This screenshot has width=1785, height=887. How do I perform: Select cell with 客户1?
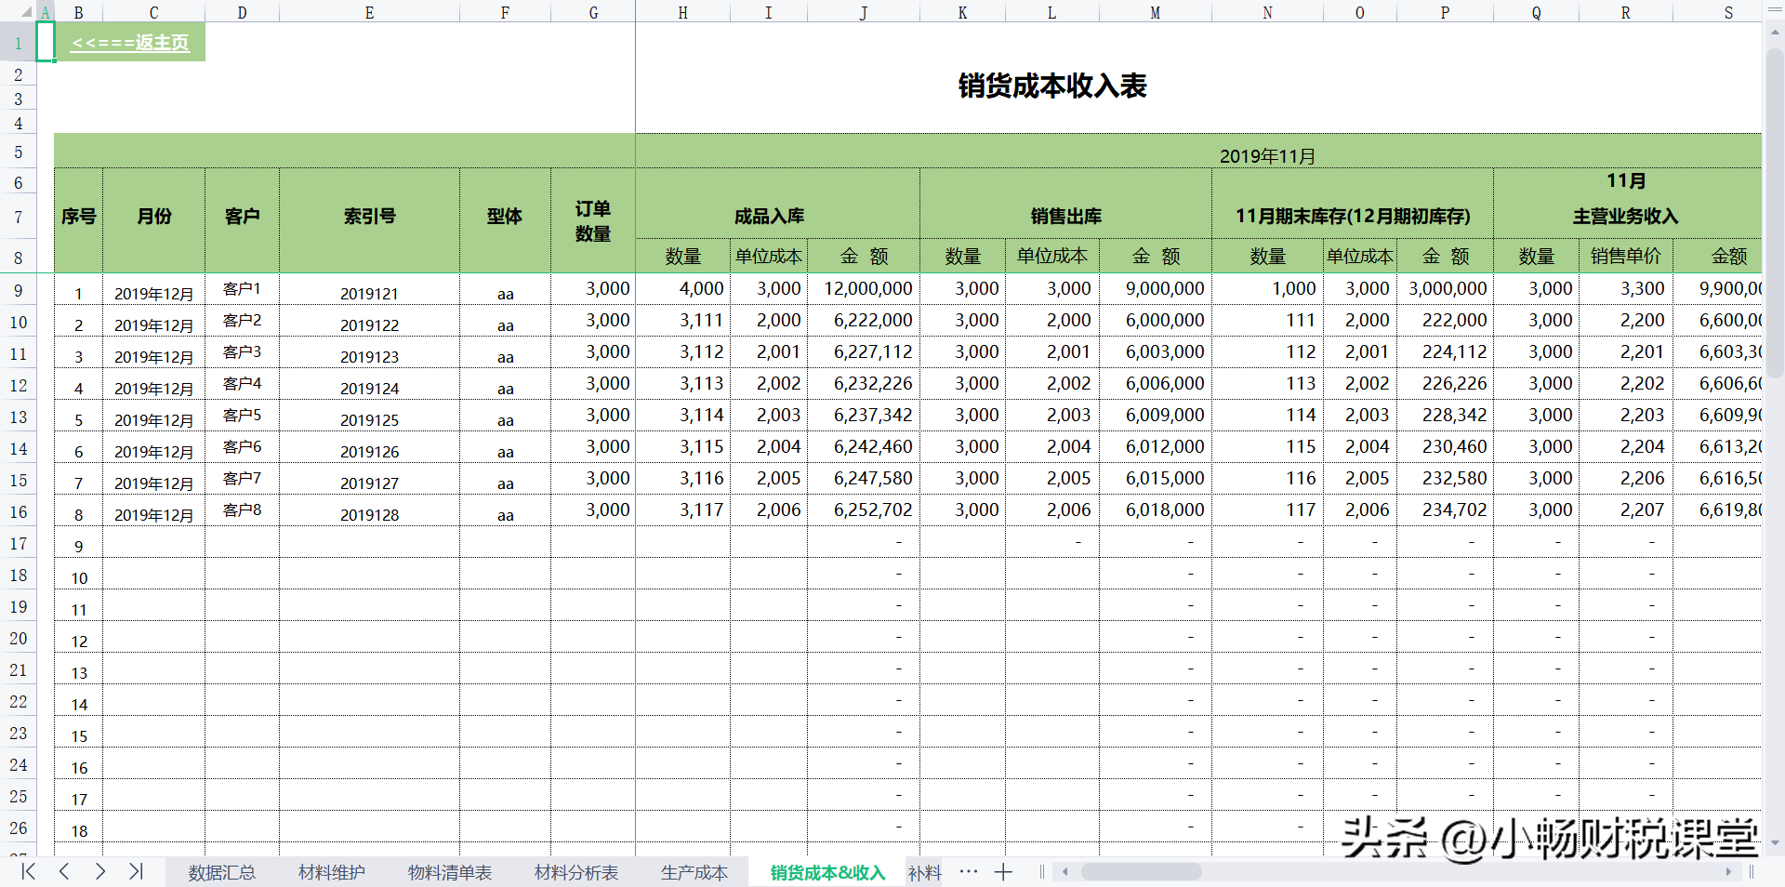[x=242, y=289]
